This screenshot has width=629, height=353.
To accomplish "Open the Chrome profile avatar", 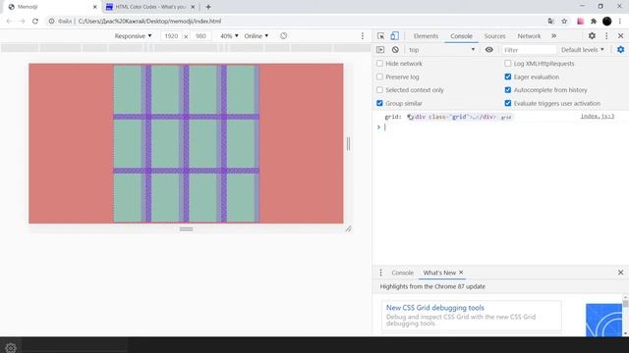I will [x=607, y=22].
